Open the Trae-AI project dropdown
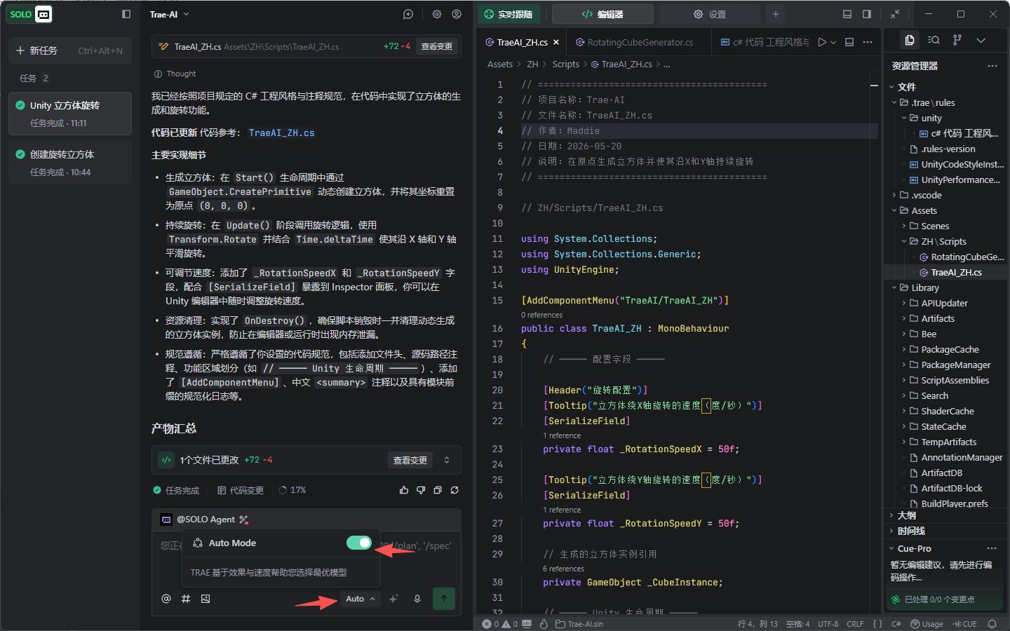Screen dimensions: 1010x631 pyautogui.click(x=170, y=14)
